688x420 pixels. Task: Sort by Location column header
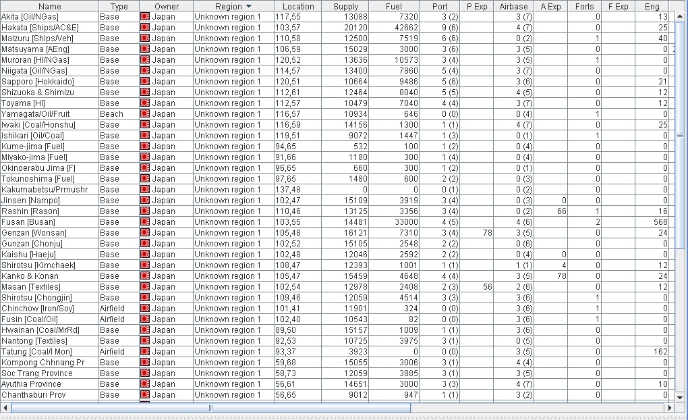(298, 6)
